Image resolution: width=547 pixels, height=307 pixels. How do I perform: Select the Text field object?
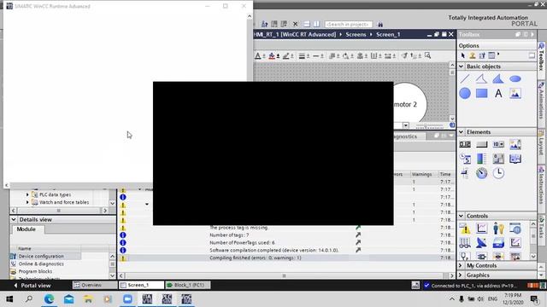point(498,93)
